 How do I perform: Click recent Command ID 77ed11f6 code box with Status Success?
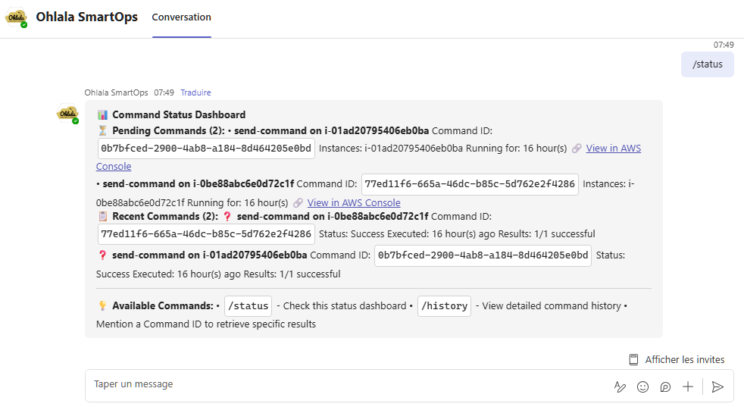tap(206, 234)
